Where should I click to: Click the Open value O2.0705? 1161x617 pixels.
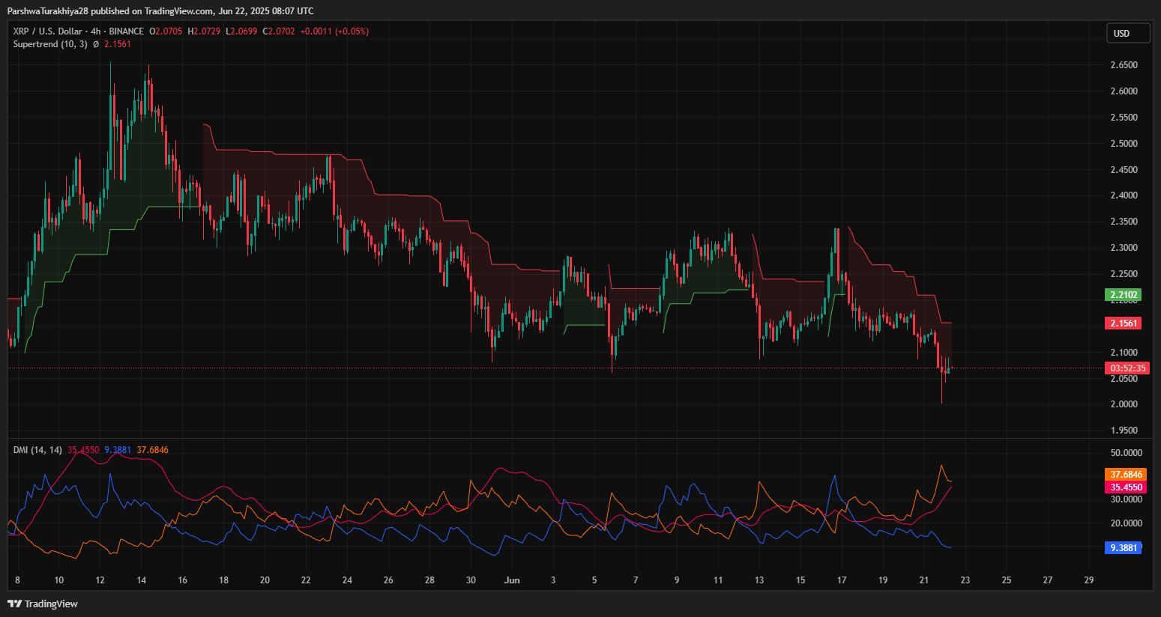click(x=166, y=31)
